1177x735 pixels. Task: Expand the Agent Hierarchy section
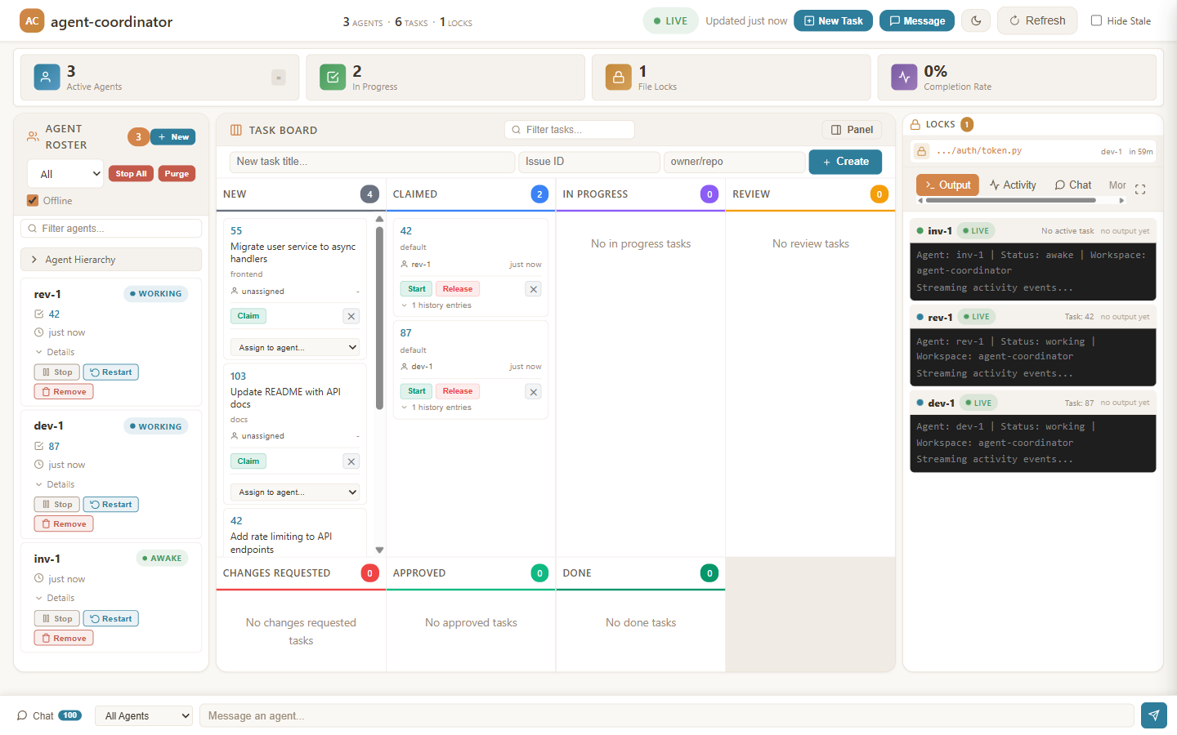click(x=111, y=260)
